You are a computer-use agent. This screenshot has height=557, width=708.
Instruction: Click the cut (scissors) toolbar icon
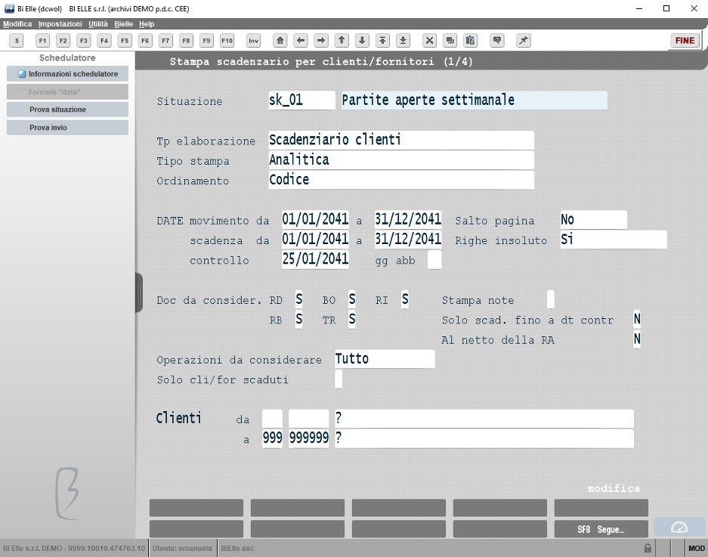point(429,41)
